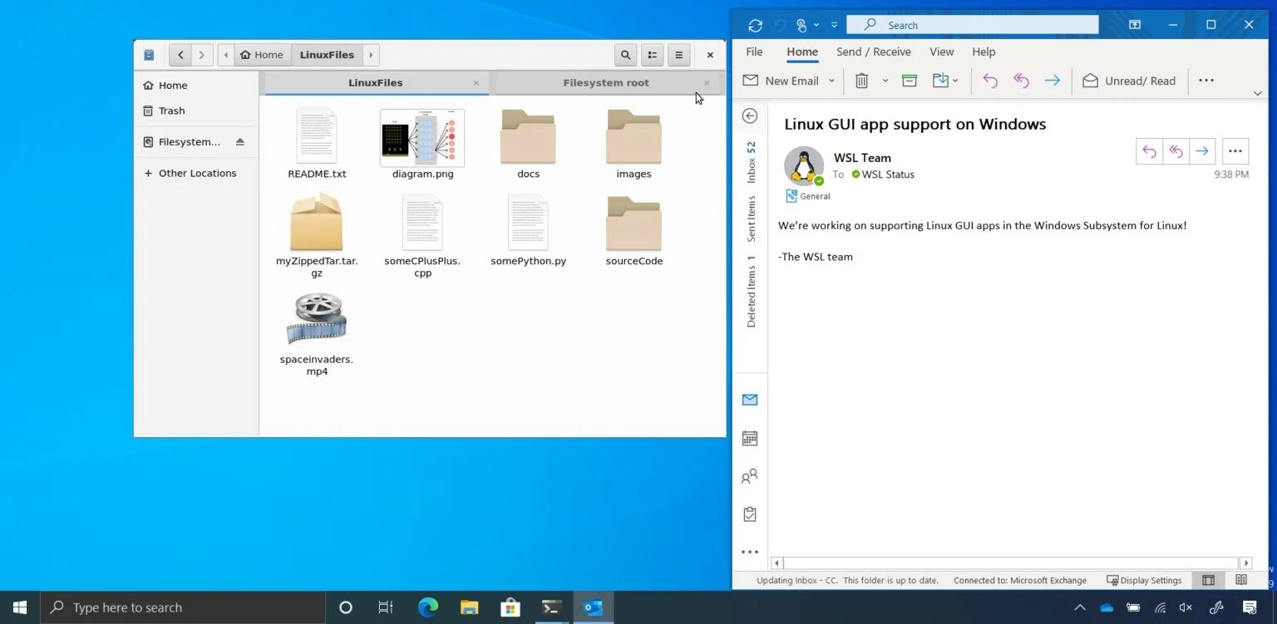Open the Help tab in Outlook
Image resolution: width=1277 pixels, height=624 pixels.
point(984,52)
